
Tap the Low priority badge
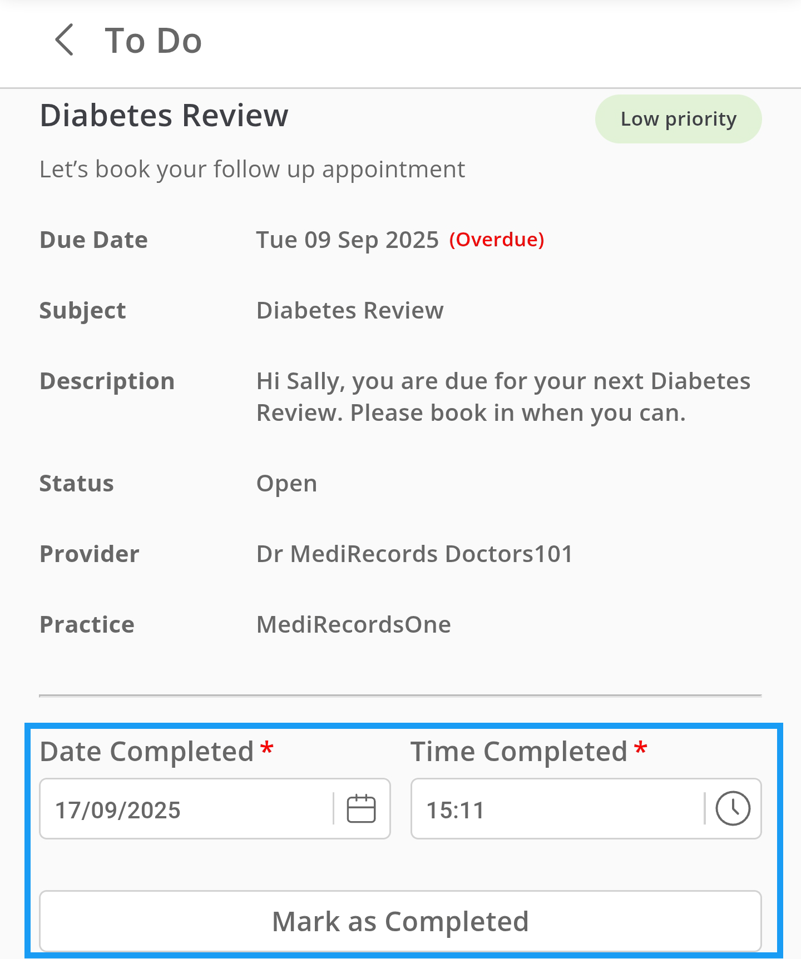(678, 119)
